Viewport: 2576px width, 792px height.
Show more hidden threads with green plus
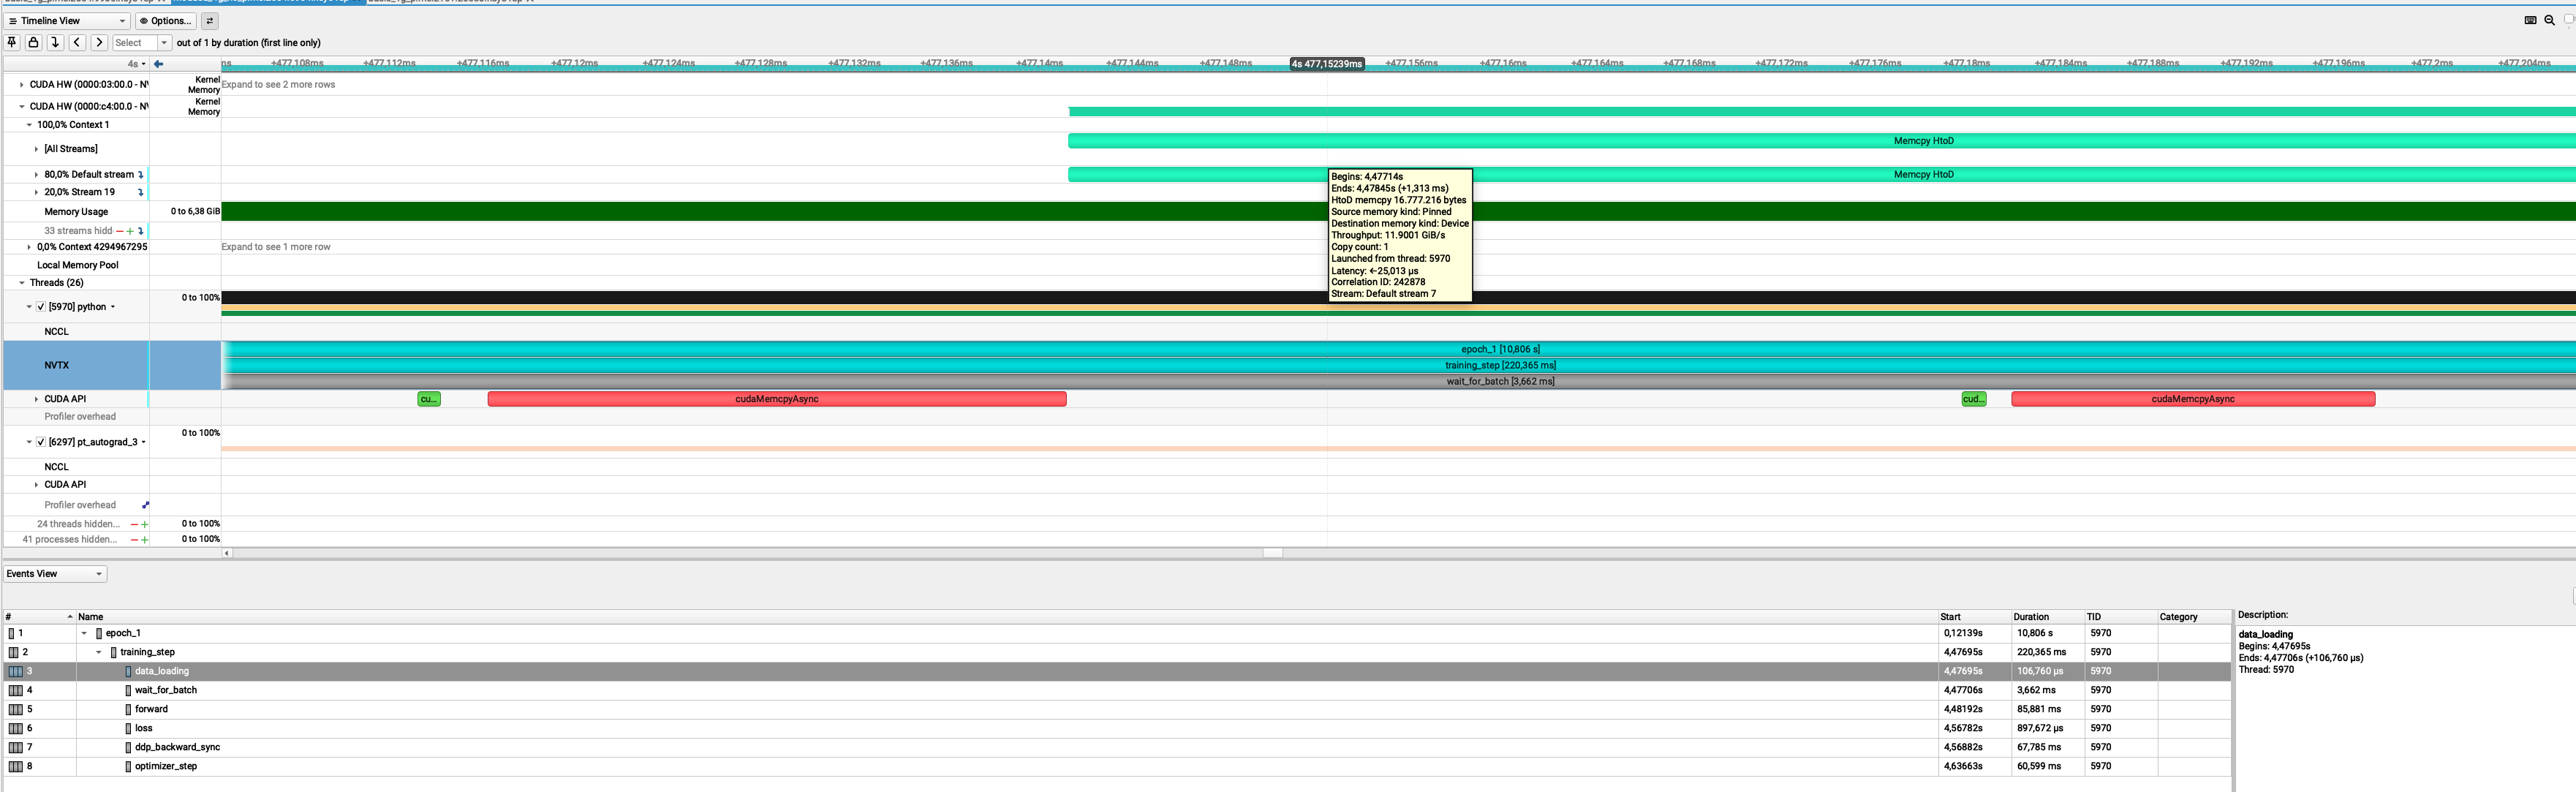coord(145,524)
